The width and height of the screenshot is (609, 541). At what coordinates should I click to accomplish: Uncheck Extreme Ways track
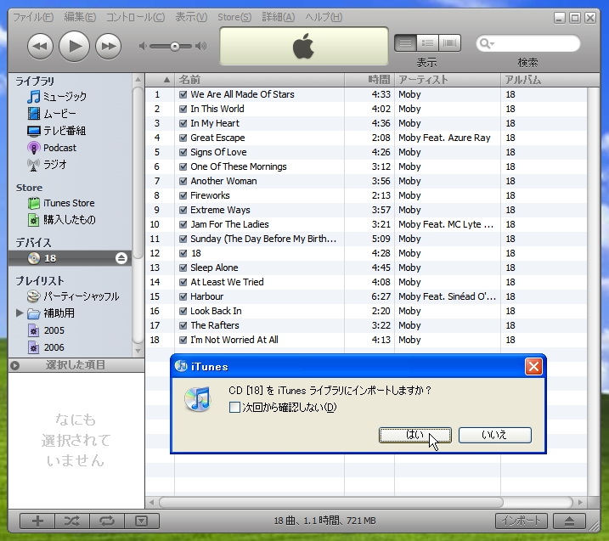[x=183, y=210]
